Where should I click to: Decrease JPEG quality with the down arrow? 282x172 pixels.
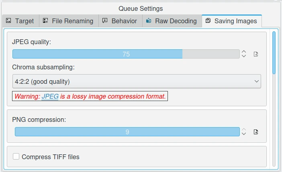click(243, 56)
